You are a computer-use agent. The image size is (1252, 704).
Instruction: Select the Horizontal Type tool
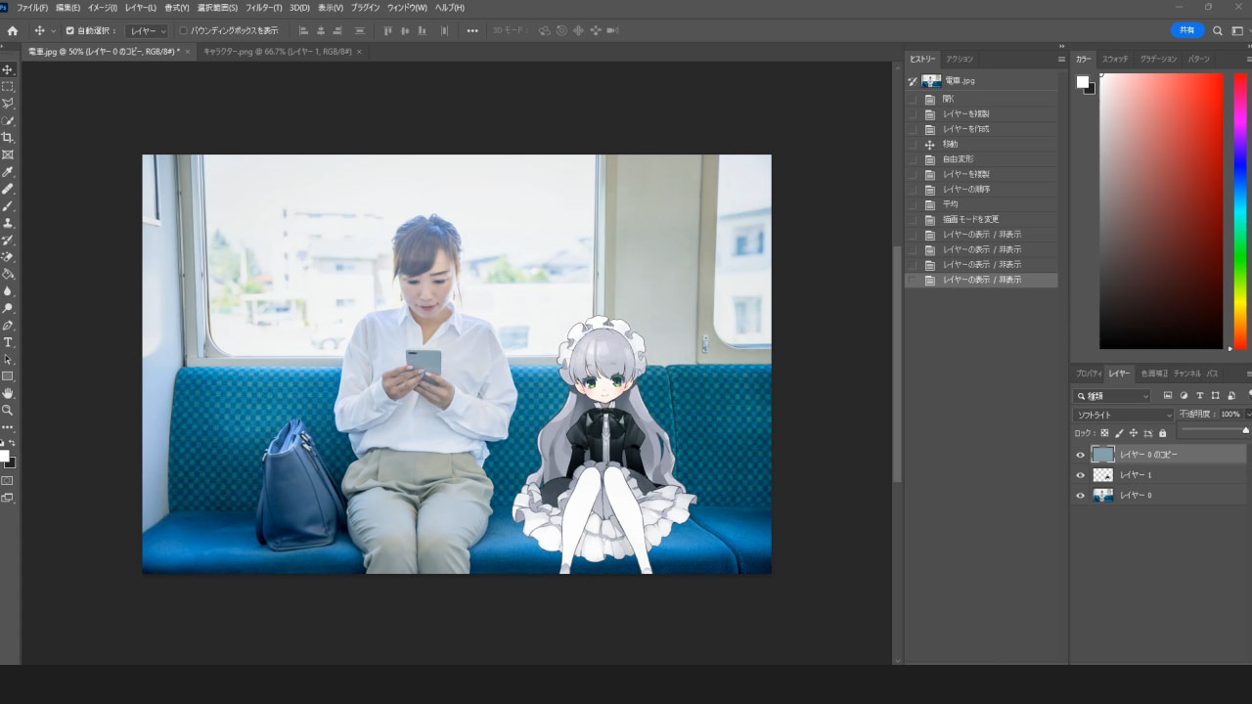[x=8, y=342]
